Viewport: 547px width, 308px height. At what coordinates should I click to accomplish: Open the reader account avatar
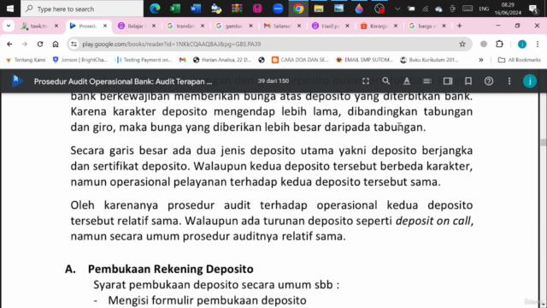click(530, 81)
